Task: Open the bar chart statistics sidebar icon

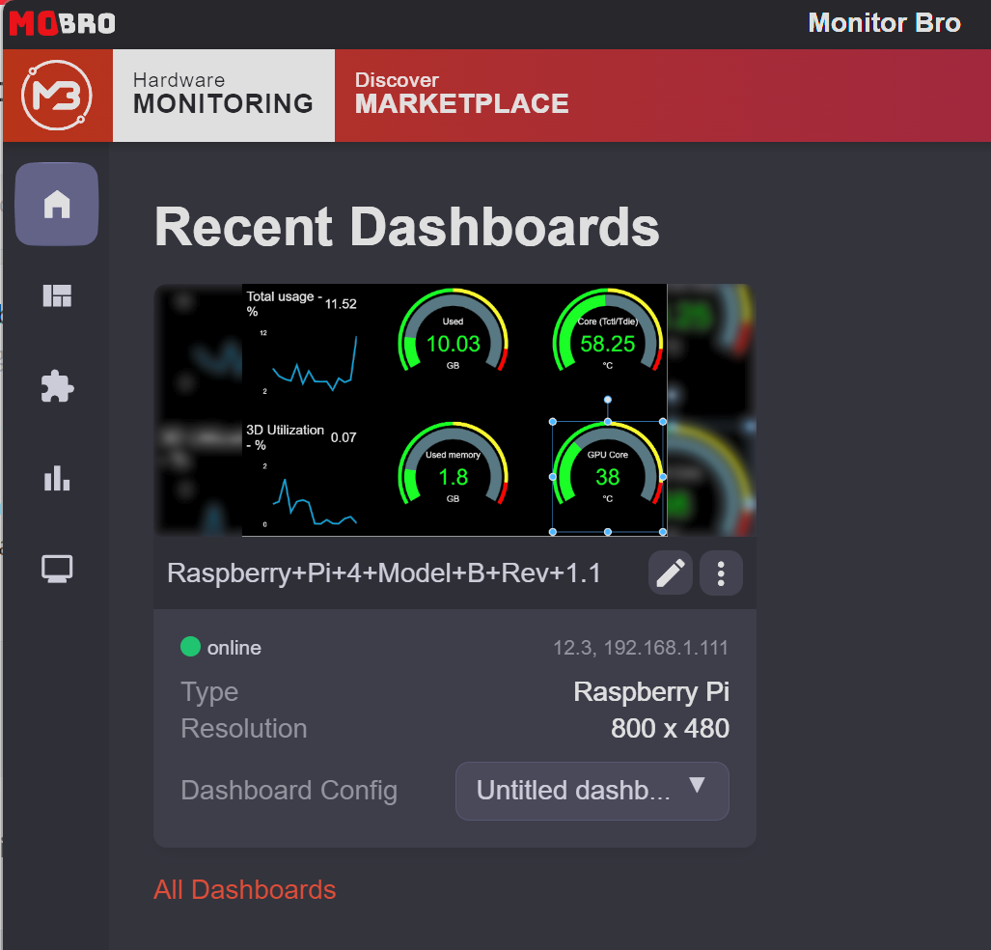Action: pos(57,478)
